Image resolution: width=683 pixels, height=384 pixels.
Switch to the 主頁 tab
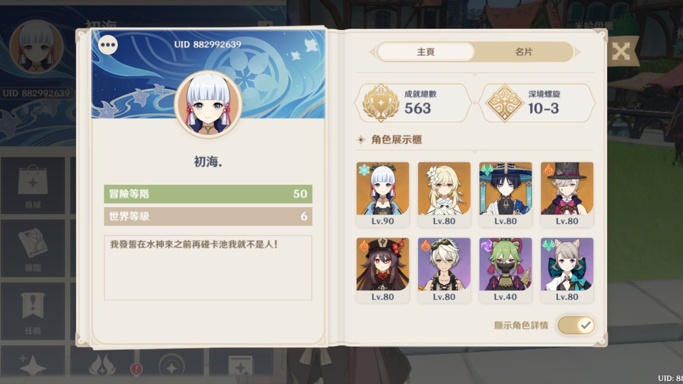pos(426,52)
